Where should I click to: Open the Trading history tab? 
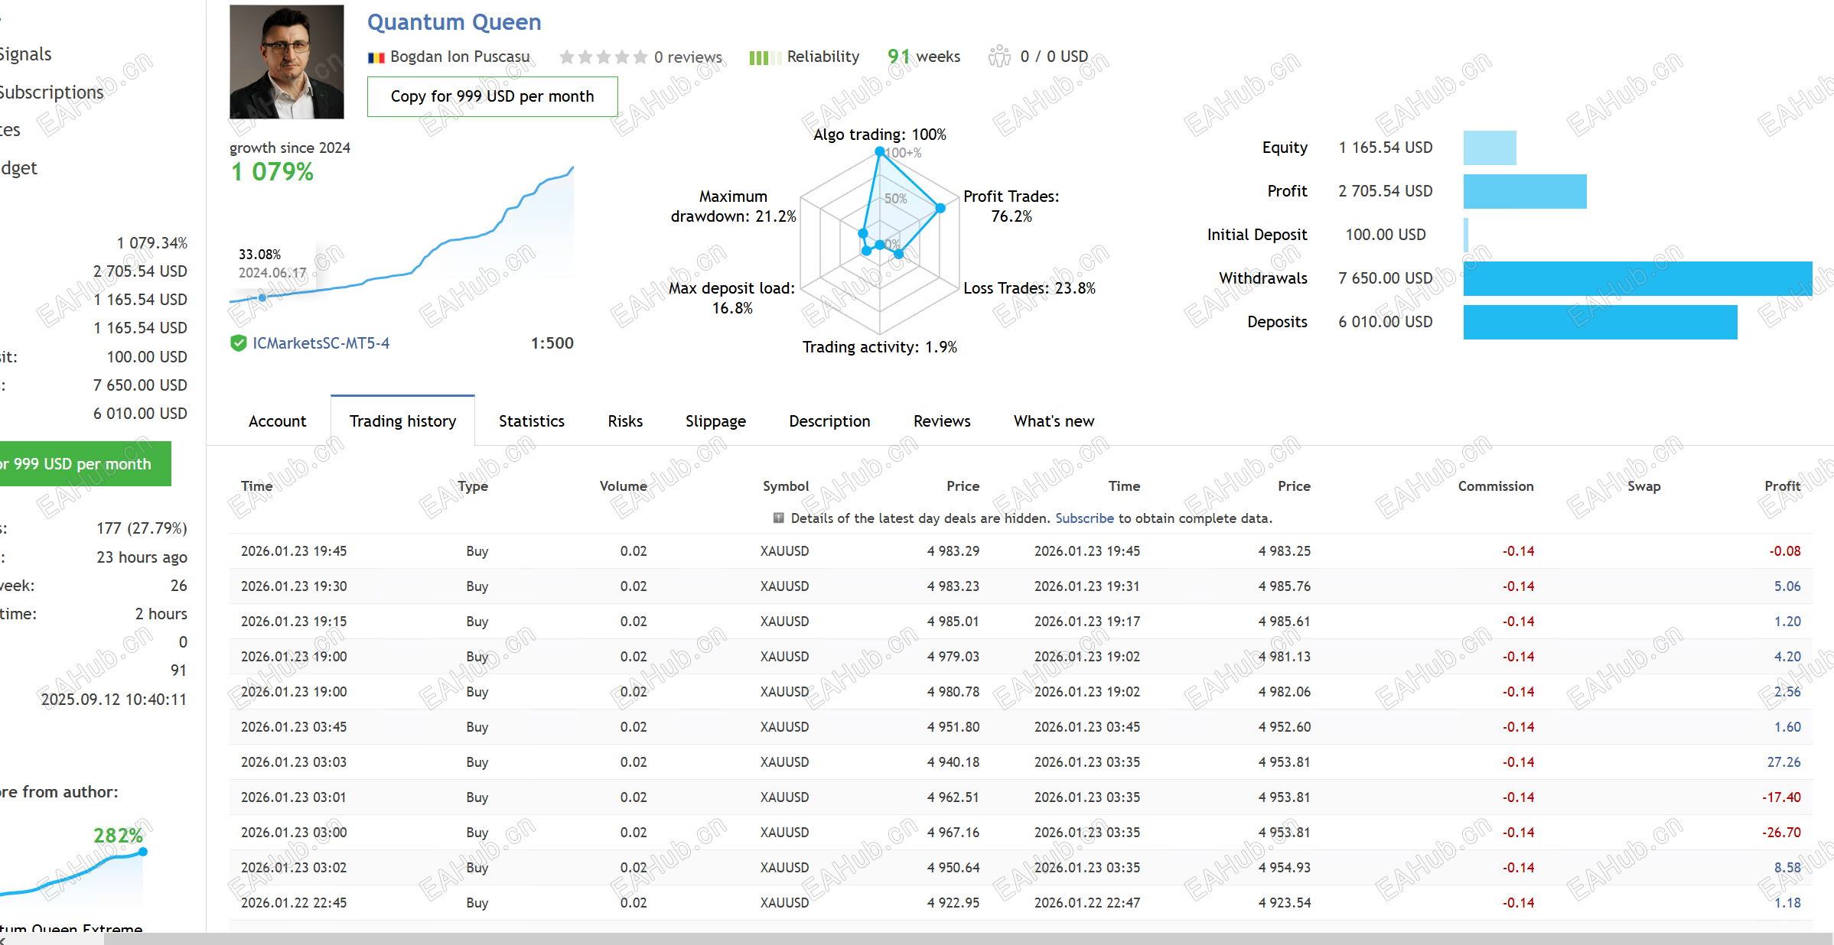[x=402, y=421]
